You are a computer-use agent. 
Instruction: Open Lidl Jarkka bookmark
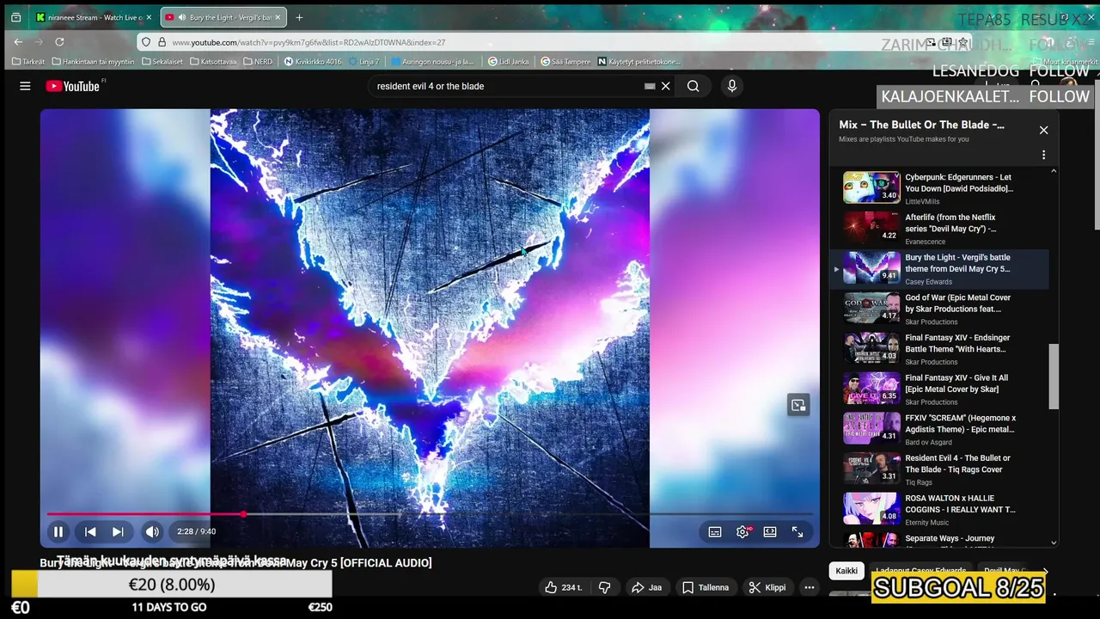pos(509,62)
